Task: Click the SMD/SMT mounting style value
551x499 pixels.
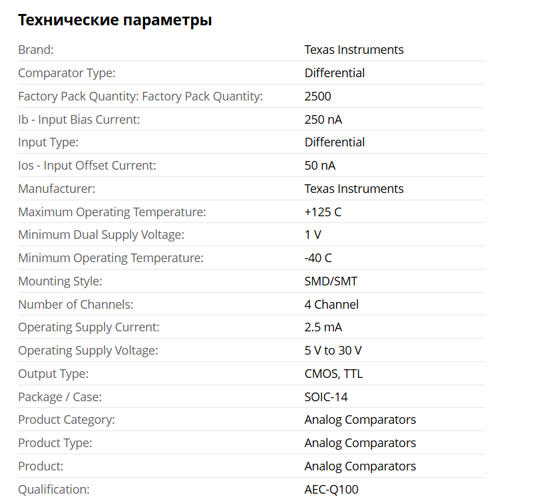Action: 331,281
